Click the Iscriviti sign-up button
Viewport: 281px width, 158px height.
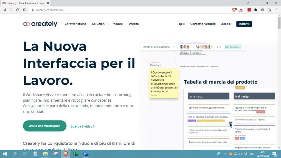point(244,24)
